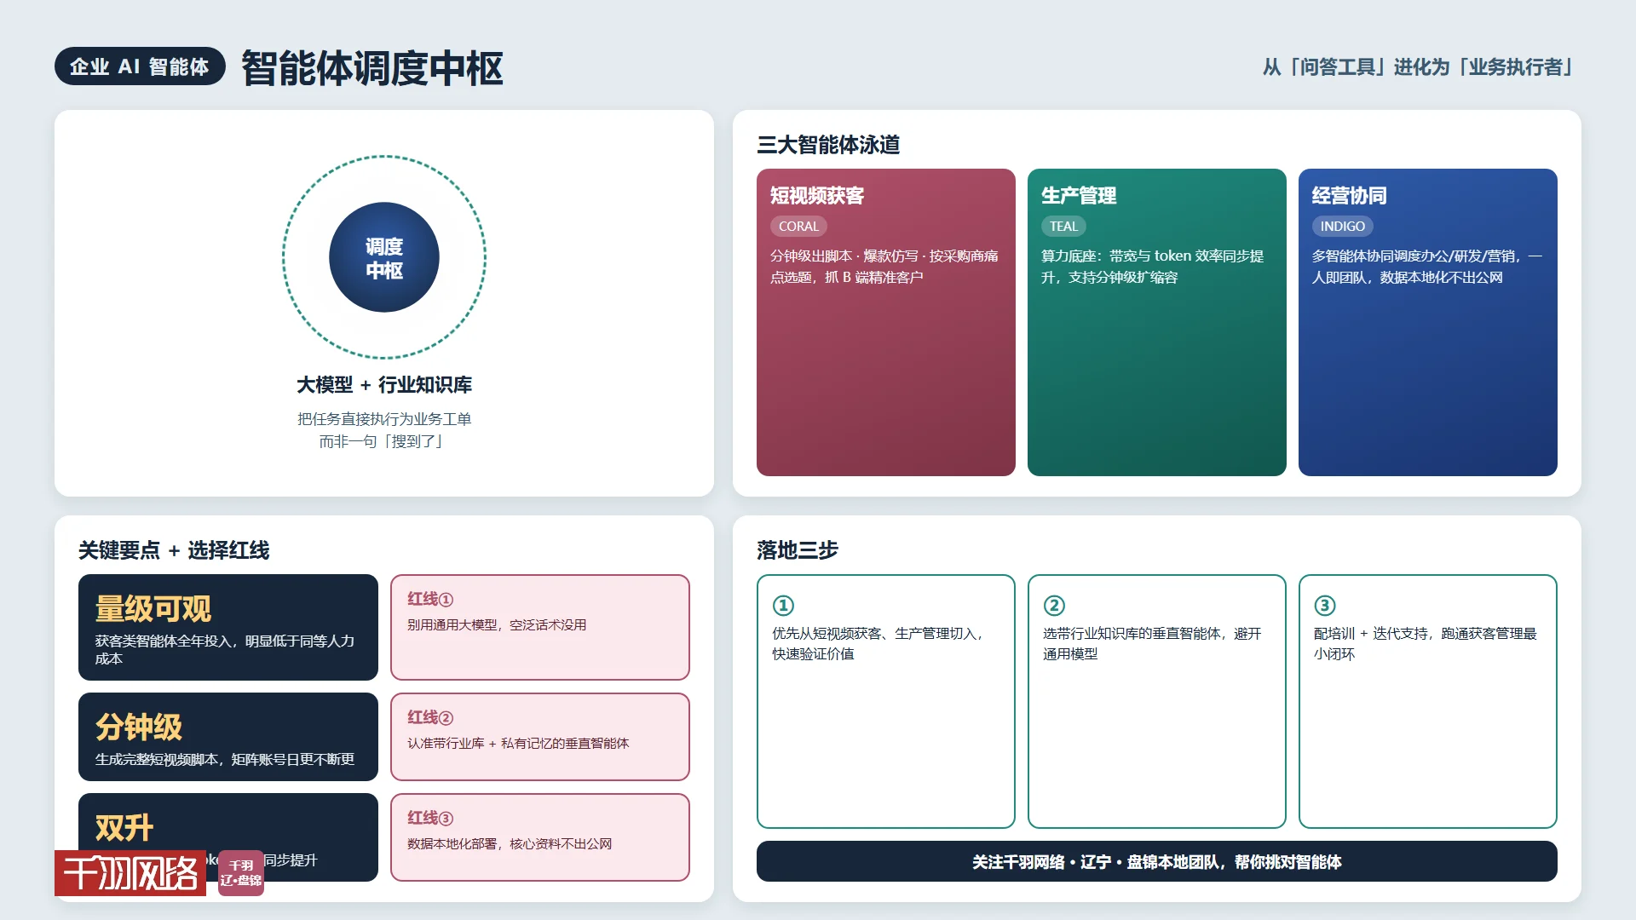Select the 短视频获客 lane card
The height and width of the screenshot is (920, 1636).
point(886,322)
